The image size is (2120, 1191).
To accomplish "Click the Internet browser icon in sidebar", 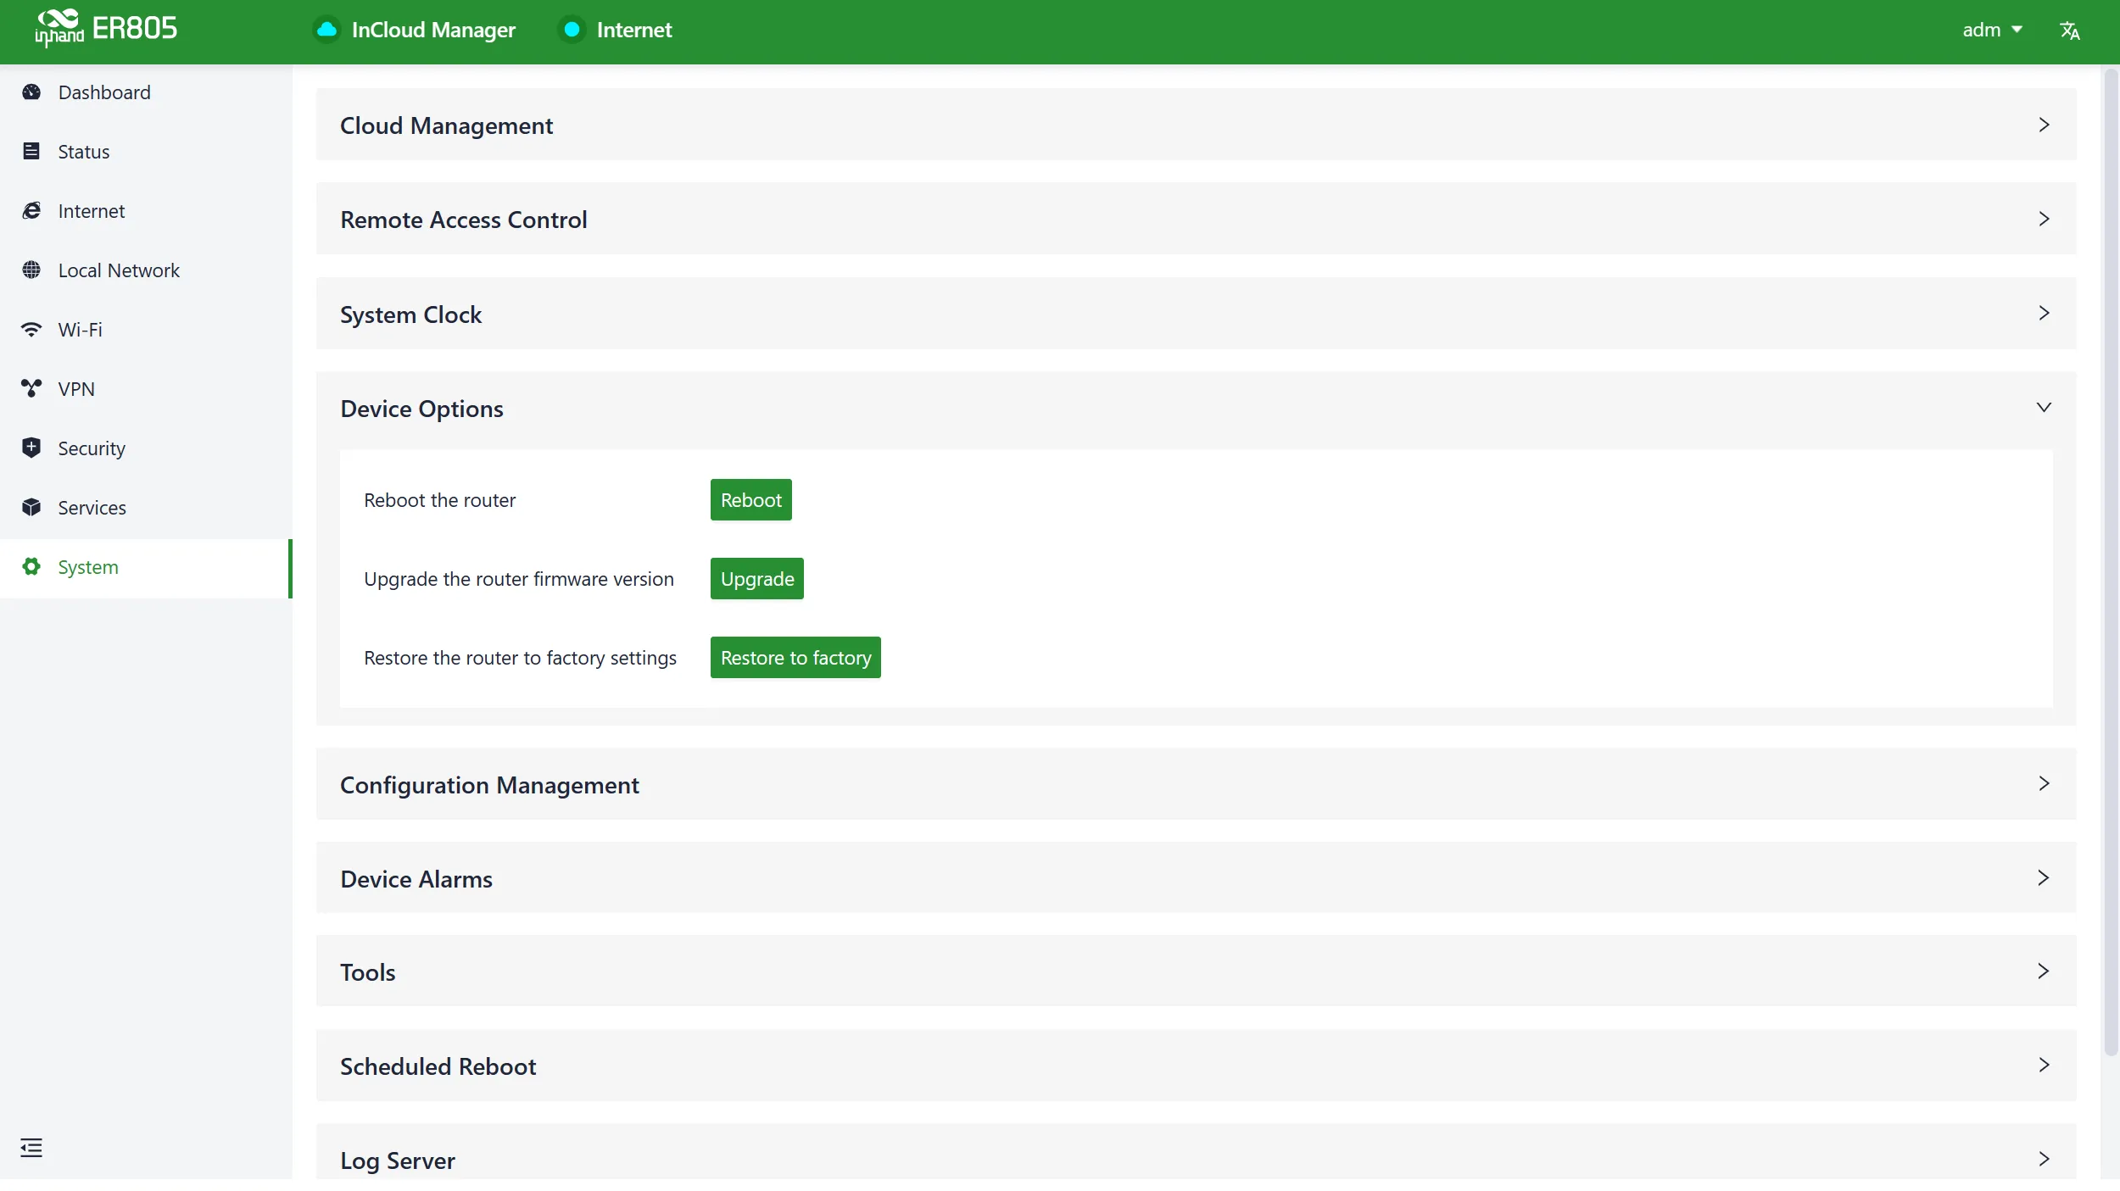I will (x=31, y=211).
